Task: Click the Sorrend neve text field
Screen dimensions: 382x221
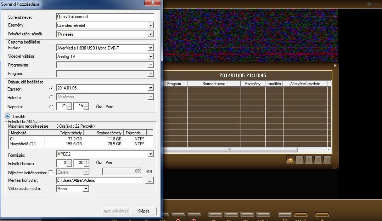Action: click(x=105, y=17)
